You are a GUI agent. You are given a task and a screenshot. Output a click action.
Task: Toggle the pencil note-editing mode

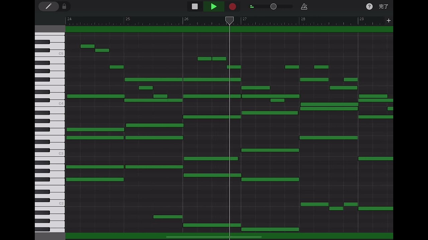point(48,6)
